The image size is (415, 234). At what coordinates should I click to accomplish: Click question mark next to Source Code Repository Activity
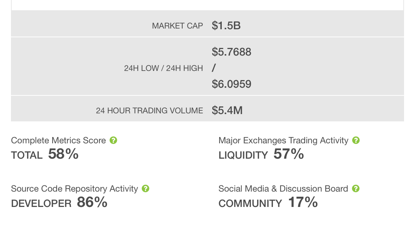point(146,189)
